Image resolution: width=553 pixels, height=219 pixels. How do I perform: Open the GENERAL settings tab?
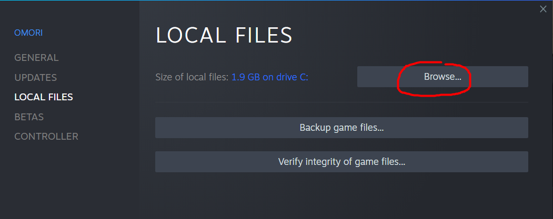pos(36,58)
